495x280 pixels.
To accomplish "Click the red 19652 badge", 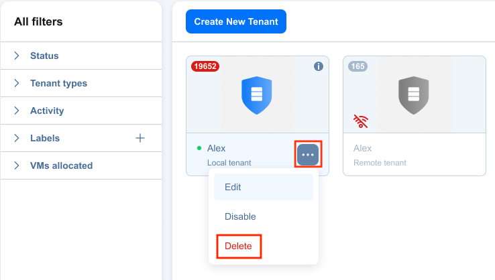I will [205, 66].
